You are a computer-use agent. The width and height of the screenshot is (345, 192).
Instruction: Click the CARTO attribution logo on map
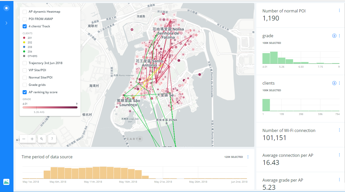(x=134, y=139)
